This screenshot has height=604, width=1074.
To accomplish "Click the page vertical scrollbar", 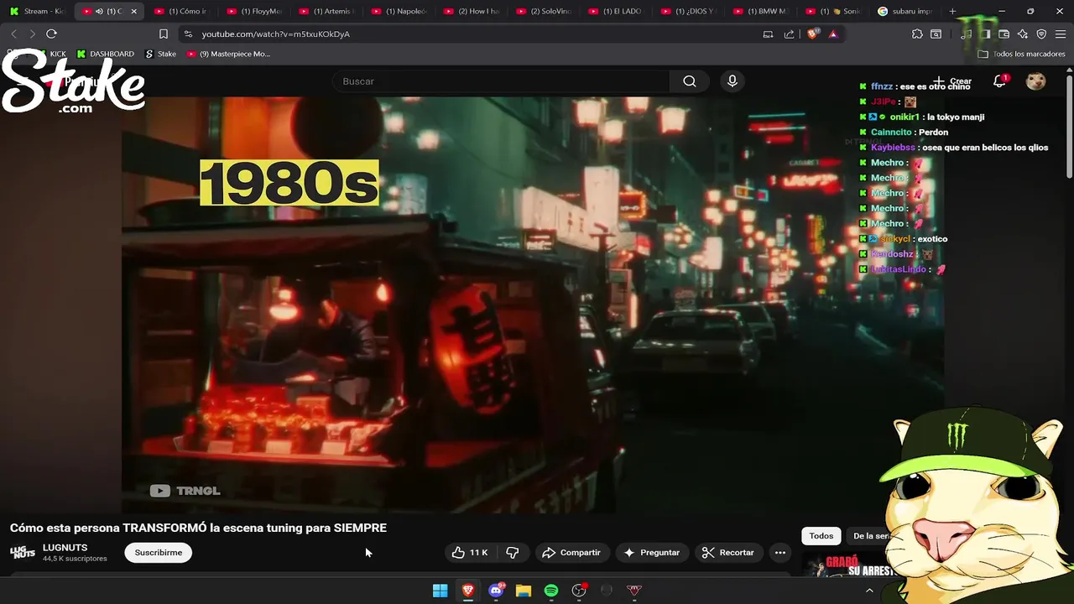I will click(1069, 126).
